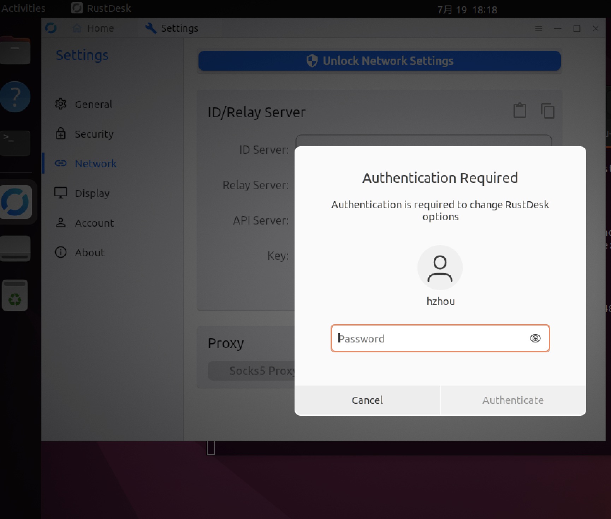Screen dimensions: 611x519
Task: Switch to the Home tab
Action: (94, 28)
